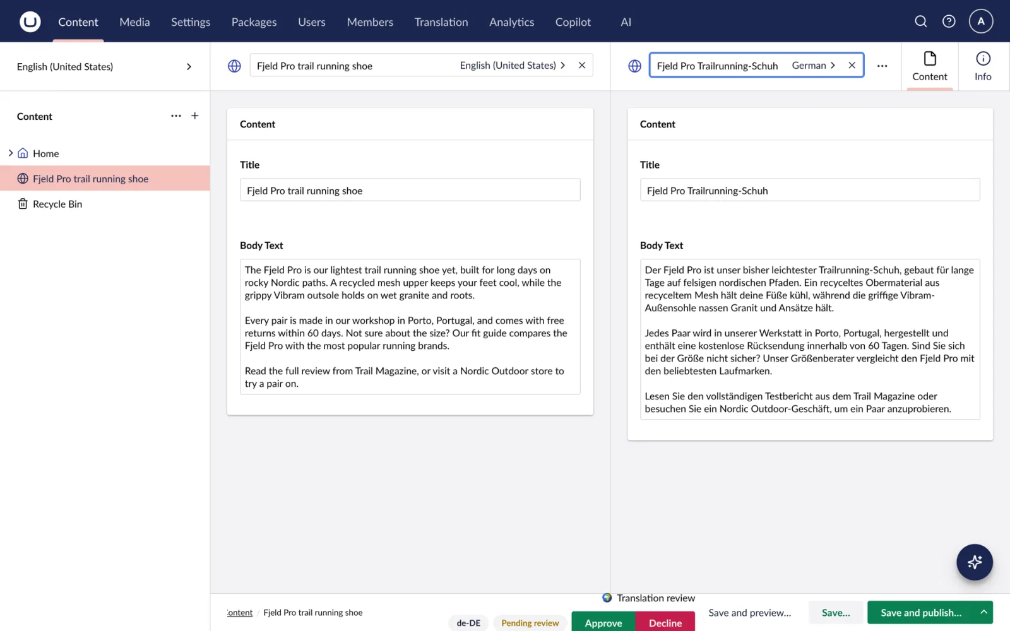
Task: Approve the pending translation
Action: (x=603, y=622)
